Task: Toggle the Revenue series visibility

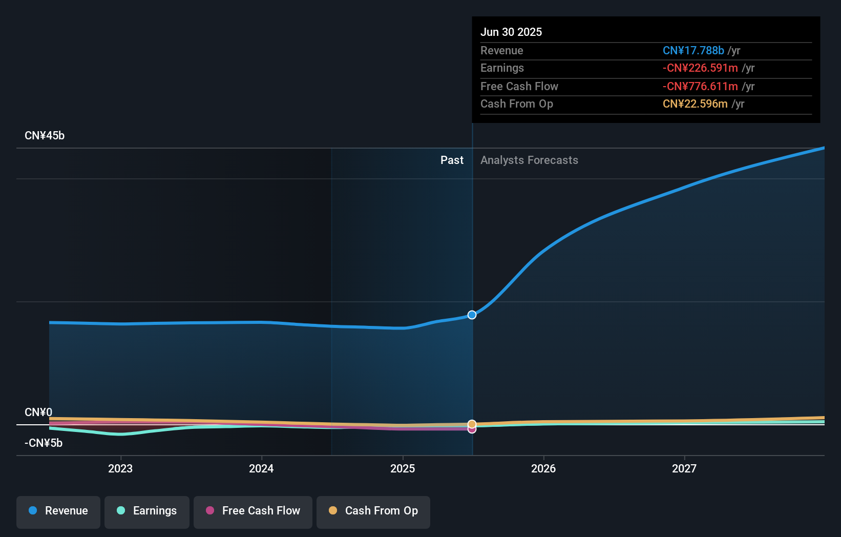Action: [58, 511]
